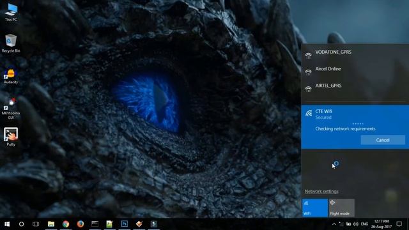Launch Firefox from taskbar
Screen dimensions: 409x230
pyautogui.click(x=81, y=224)
